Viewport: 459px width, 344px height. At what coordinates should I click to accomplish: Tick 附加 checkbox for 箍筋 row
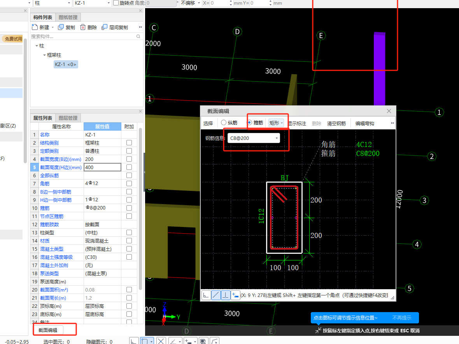click(x=129, y=208)
